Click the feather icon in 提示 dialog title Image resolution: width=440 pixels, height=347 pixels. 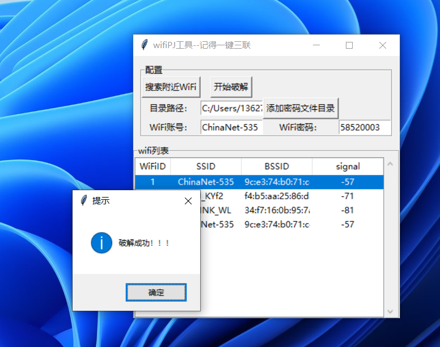83,200
